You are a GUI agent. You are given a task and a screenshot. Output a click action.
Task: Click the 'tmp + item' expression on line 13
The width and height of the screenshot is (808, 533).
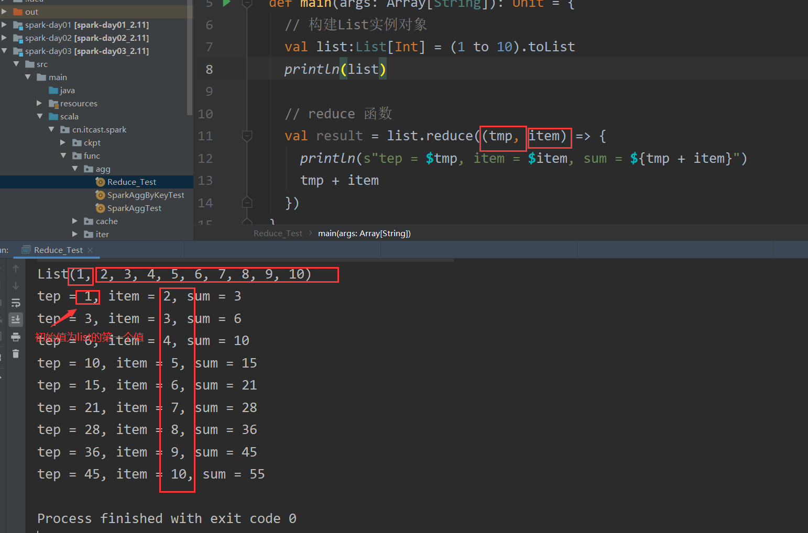click(340, 181)
